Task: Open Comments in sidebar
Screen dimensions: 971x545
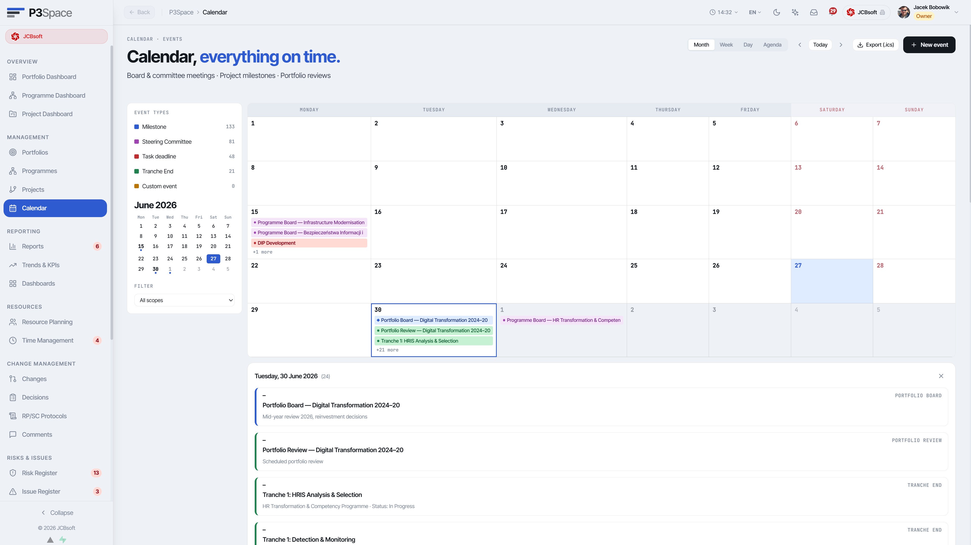Action: click(x=55, y=434)
